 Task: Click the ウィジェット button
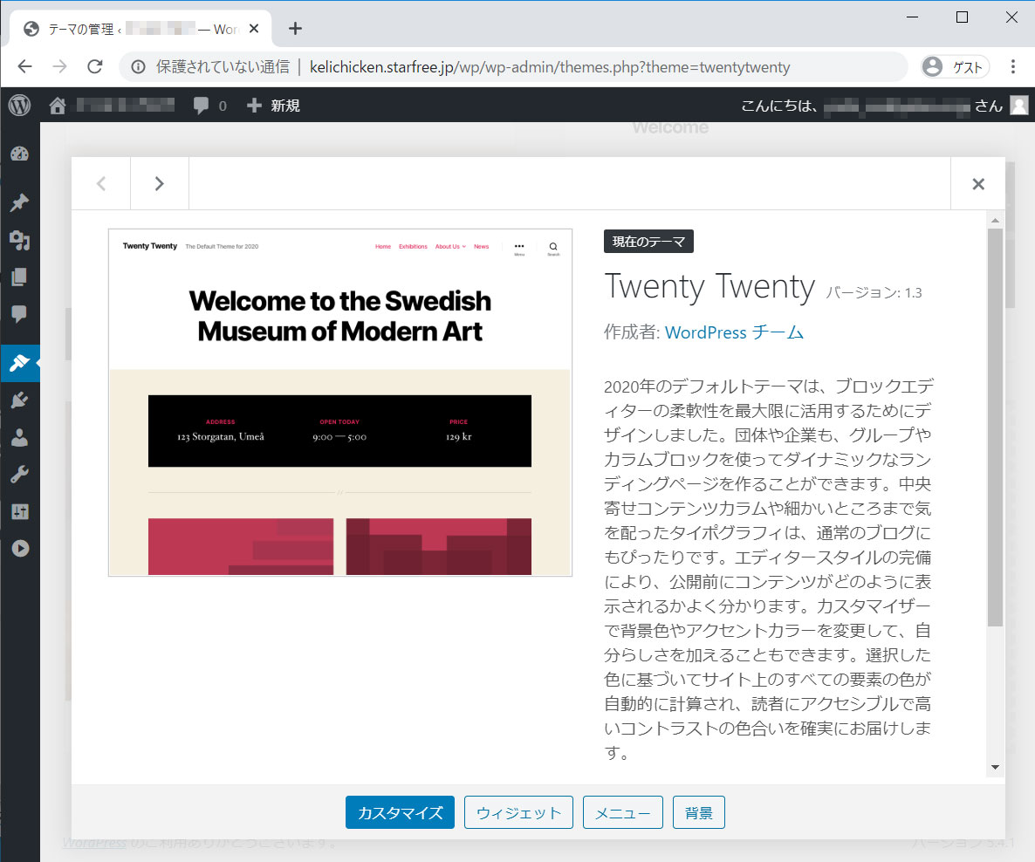click(519, 812)
